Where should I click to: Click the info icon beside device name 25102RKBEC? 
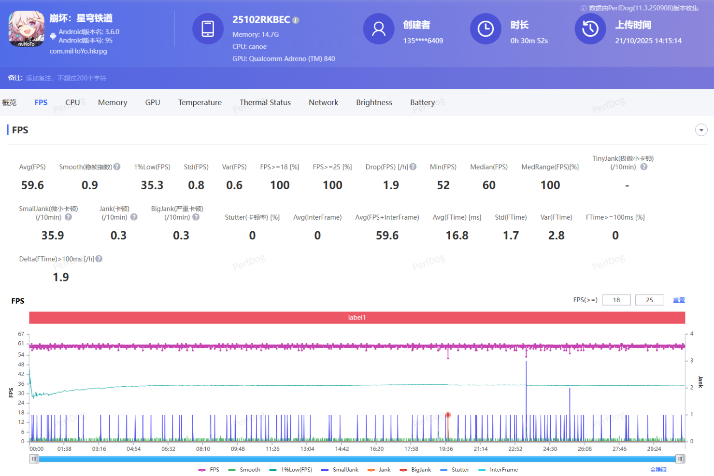pos(296,20)
